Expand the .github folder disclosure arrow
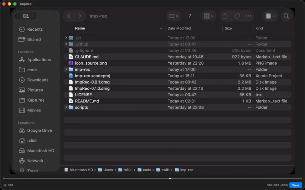 [66, 44]
